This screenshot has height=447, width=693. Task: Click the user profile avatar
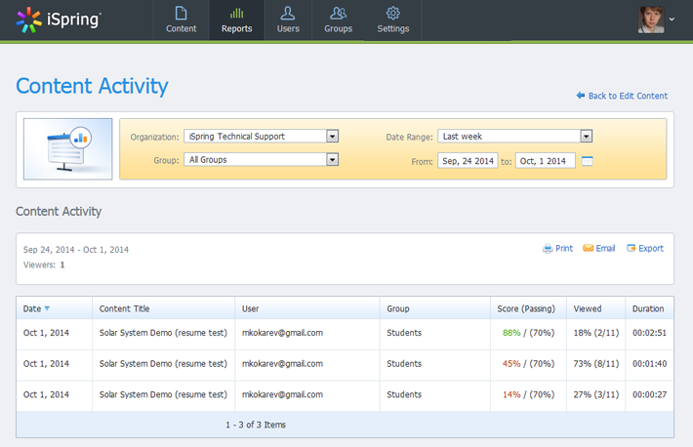coord(651,20)
